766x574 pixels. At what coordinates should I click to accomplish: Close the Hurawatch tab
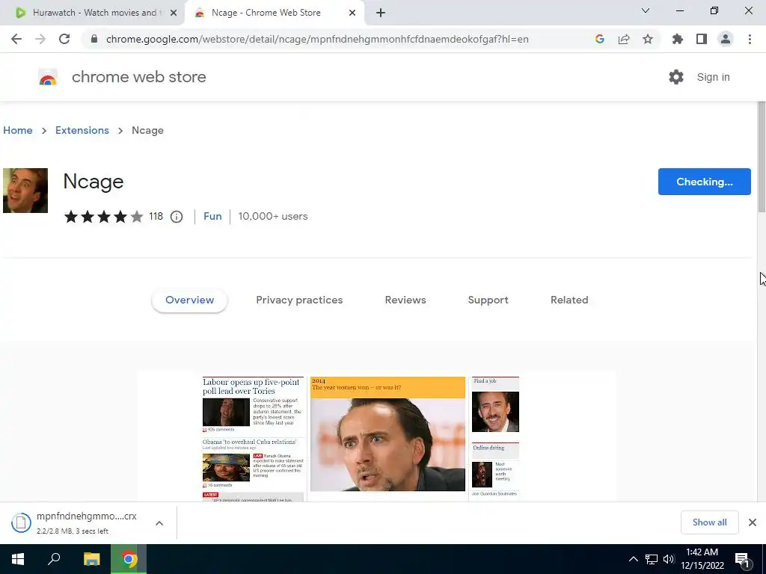point(174,13)
